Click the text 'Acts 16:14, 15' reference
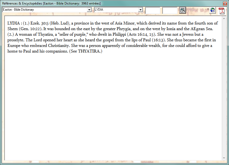229x165 pixels. coord(141,34)
